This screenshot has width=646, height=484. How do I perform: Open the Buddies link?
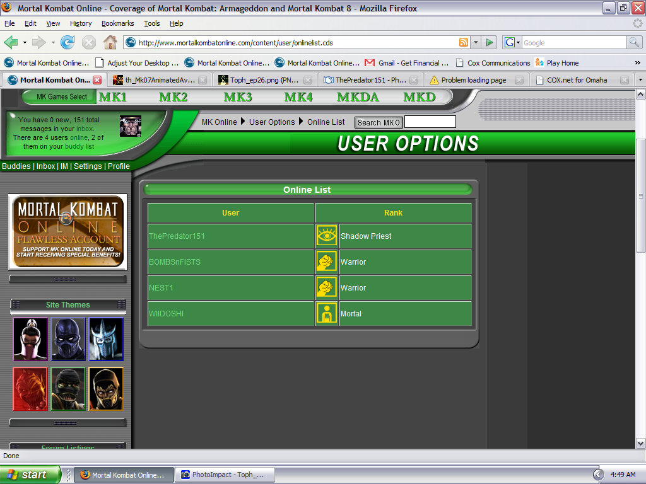point(16,166)
